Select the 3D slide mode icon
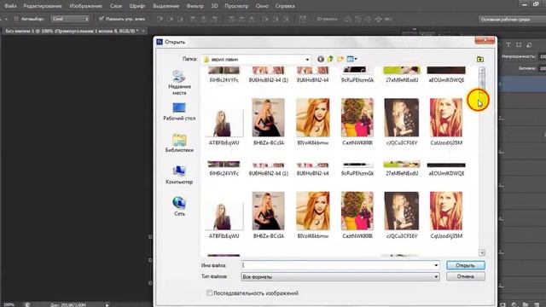The height and width of the screenshot is (307, 546). [378, 19]
